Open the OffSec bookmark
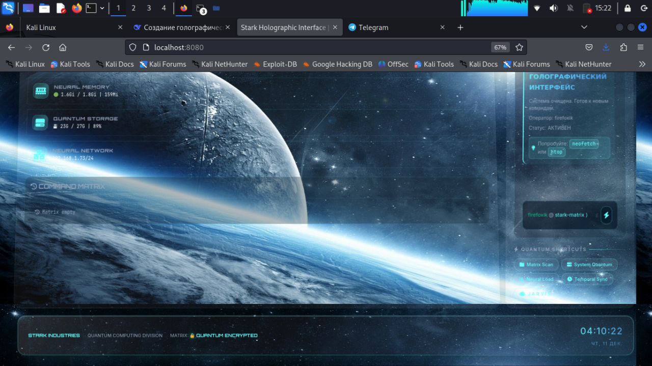Image resolution: width=652 pixels, height=366 pixels. click(393, 64)
